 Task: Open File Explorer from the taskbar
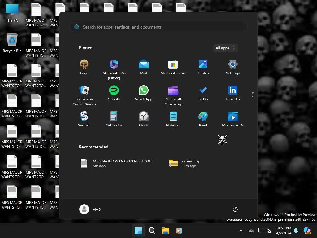(165, 231)
